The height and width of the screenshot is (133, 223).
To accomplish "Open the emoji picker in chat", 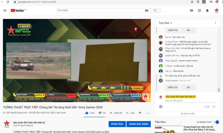I will coord(161,107).
